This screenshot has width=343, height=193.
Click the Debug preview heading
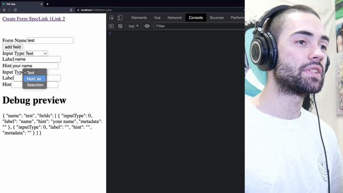click(x=34, y=100)
